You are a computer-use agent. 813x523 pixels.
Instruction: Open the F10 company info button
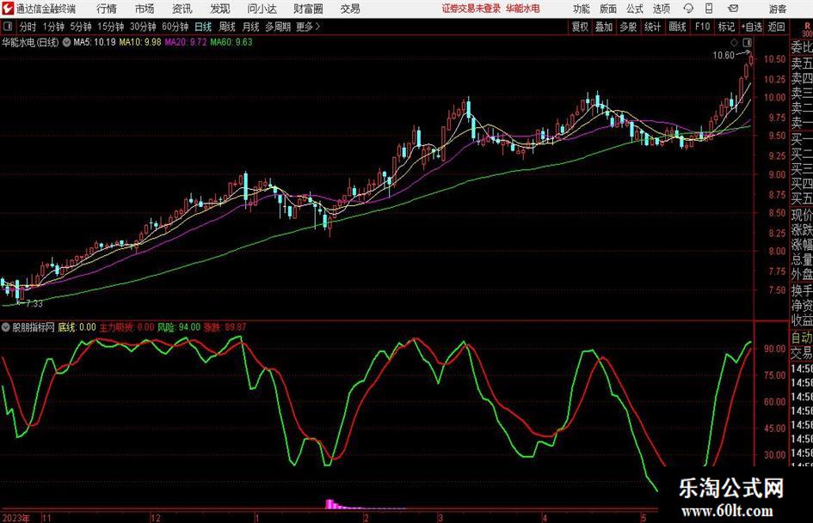(703, 27)
